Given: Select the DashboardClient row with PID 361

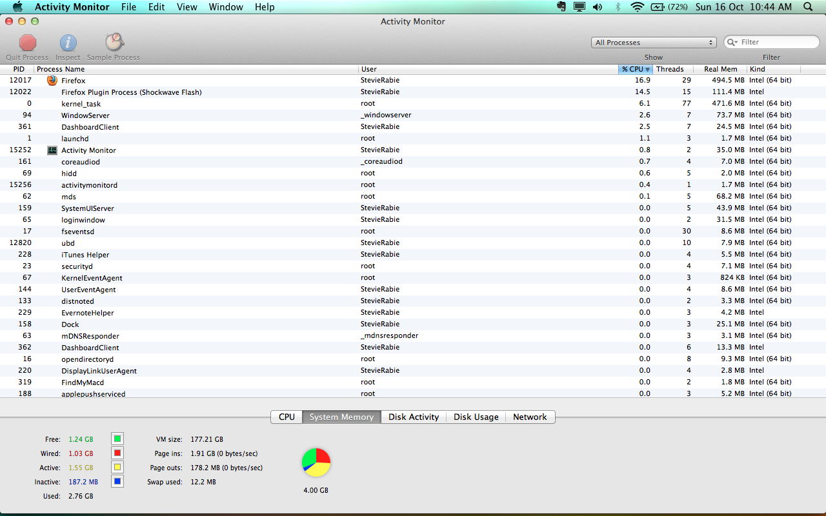Looking at the screenshot, I should click(413, 127).
